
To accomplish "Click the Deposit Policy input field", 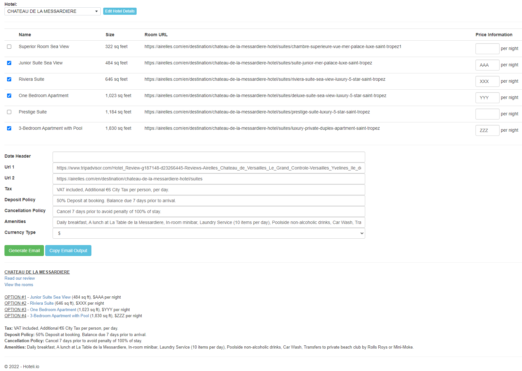I will [x=209, y=201].
